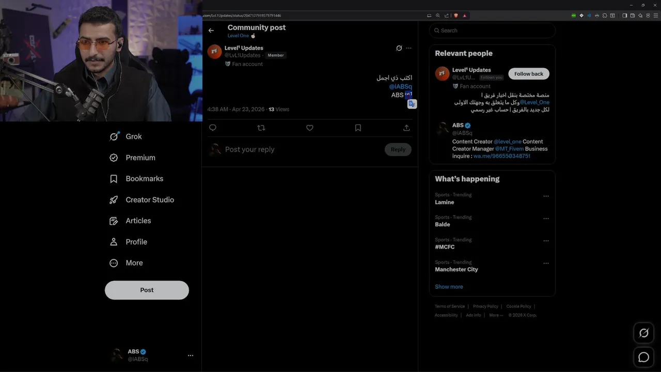
Task: Open the Leo AI sparkle toolbar icon
Action: coord(640,16)
